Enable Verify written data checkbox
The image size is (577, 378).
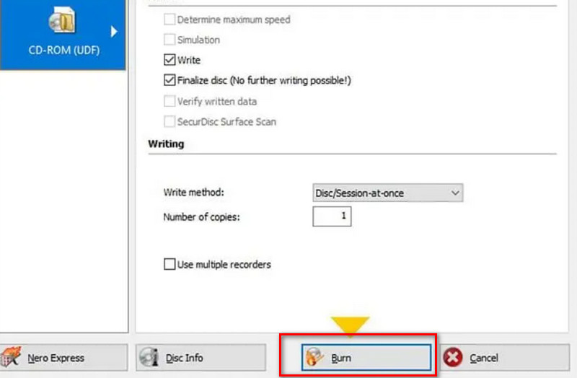(169, 102)
